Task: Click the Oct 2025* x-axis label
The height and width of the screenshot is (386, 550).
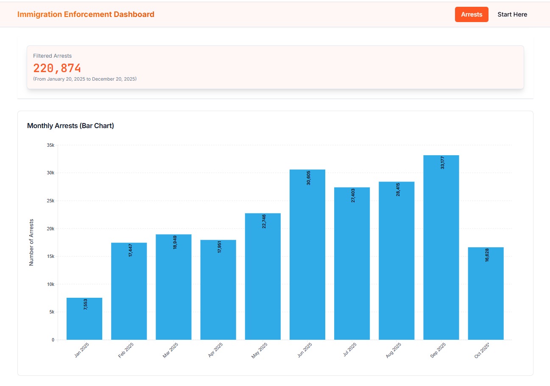Action: point(482,350)
